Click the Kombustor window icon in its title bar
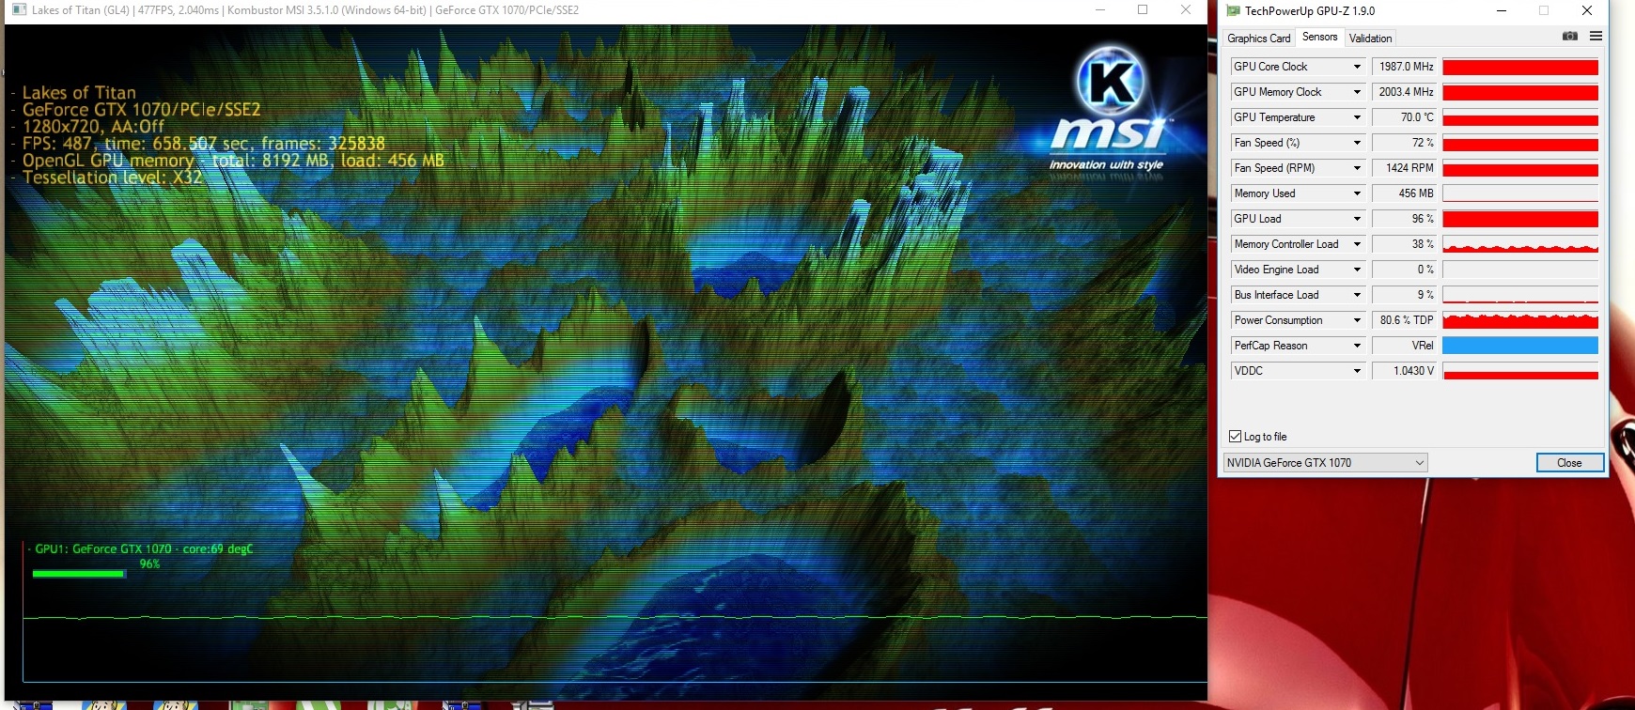Image resolution: width=1635 pixels, height=710 pixels. click(19, 10)
